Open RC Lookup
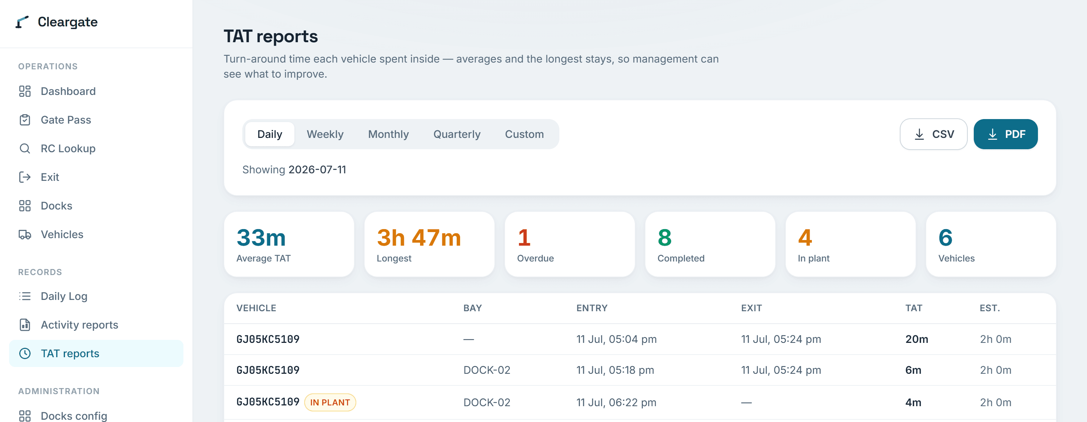 [x=96, y=149]
